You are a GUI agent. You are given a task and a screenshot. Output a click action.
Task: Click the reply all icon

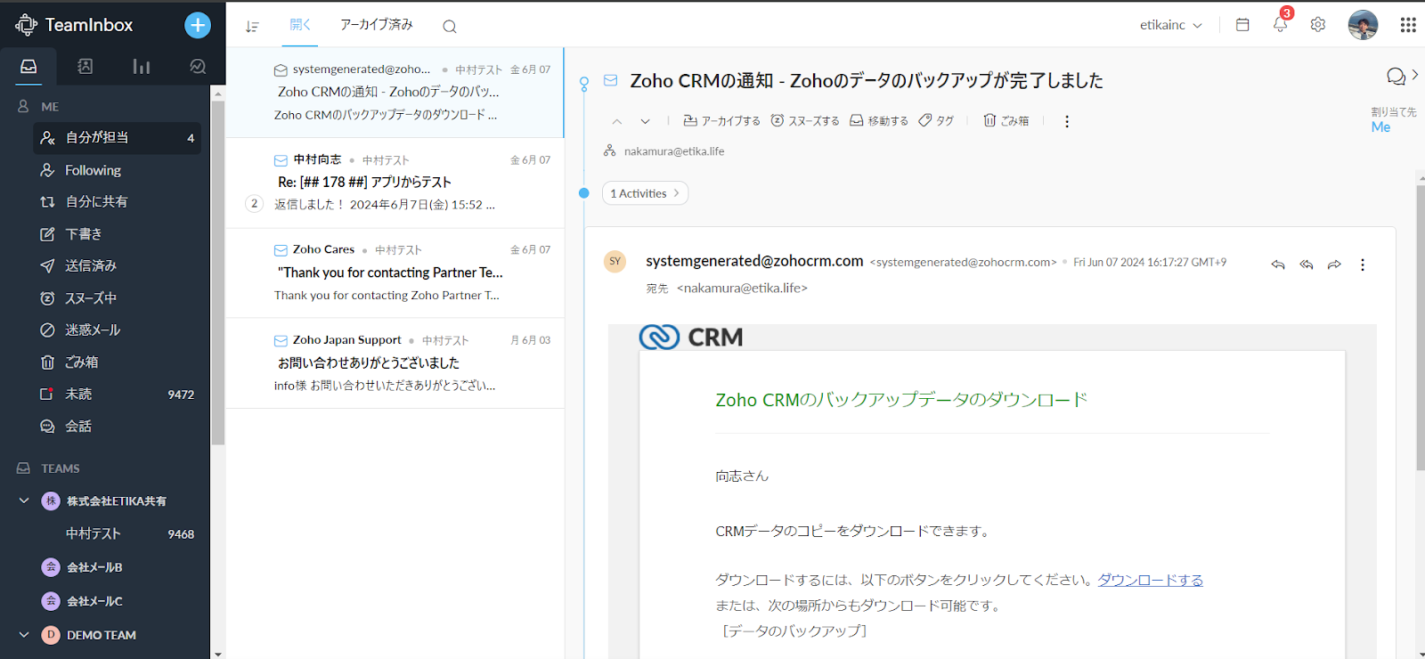pyautogui.click(x=1307, y=264)
